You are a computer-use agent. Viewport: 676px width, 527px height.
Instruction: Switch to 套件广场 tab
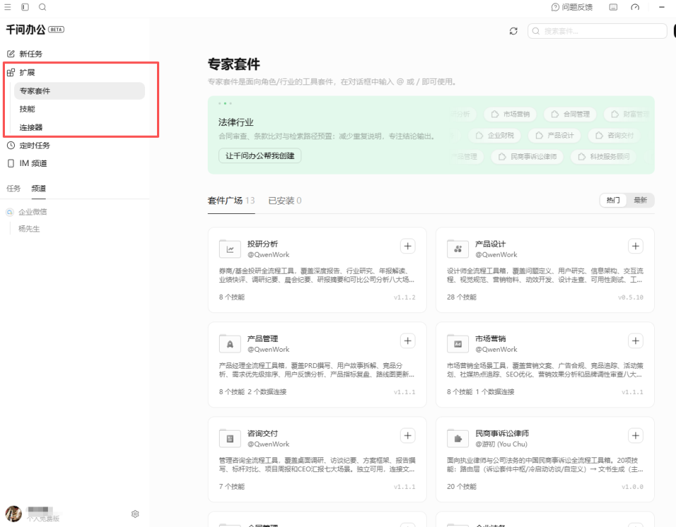pyautogui.click(x=231, y=201)
